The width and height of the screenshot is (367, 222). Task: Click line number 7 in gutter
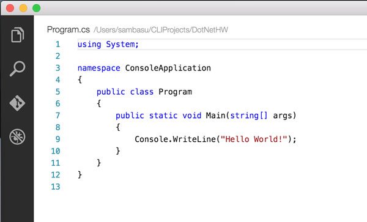(58, 116)
